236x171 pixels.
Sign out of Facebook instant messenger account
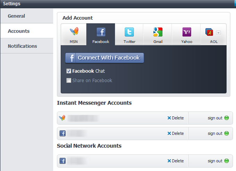(215, 134)
